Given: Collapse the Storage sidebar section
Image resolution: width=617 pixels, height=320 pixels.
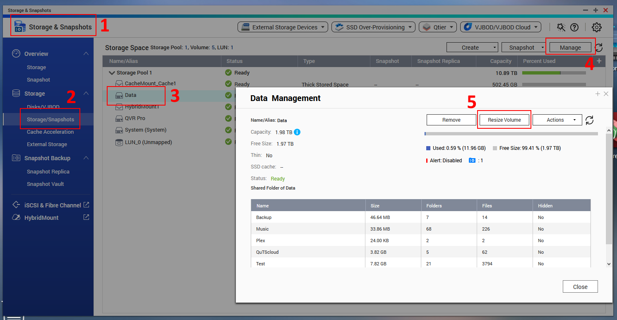Looking at the screenshot, I should tap(86, 93).
